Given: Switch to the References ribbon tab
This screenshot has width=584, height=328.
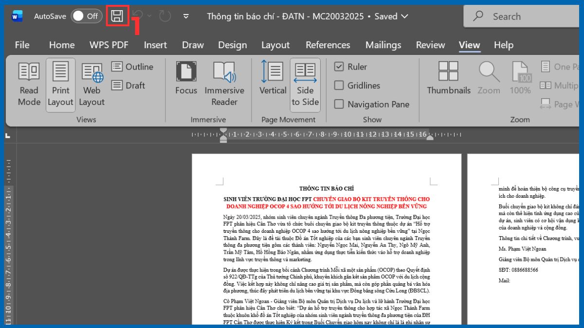Looking at the screenshot, I should pos(328,45).
